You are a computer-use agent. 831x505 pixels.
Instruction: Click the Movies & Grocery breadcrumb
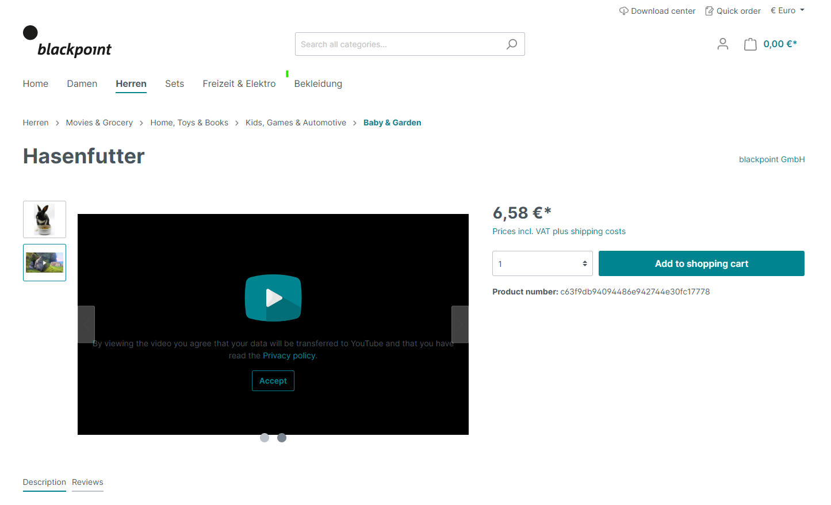pos(99,123)
